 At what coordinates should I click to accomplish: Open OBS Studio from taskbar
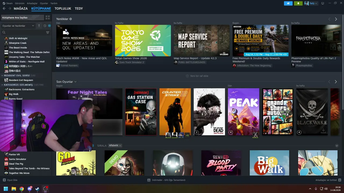(x=45, y=189)
